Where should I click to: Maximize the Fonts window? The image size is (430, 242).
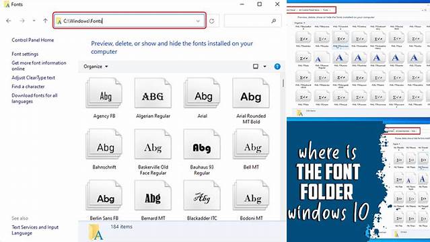260,4
